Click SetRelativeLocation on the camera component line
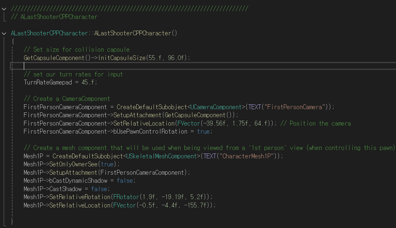The height and width of the screenshot is (228, 396). tap(144, 123)
